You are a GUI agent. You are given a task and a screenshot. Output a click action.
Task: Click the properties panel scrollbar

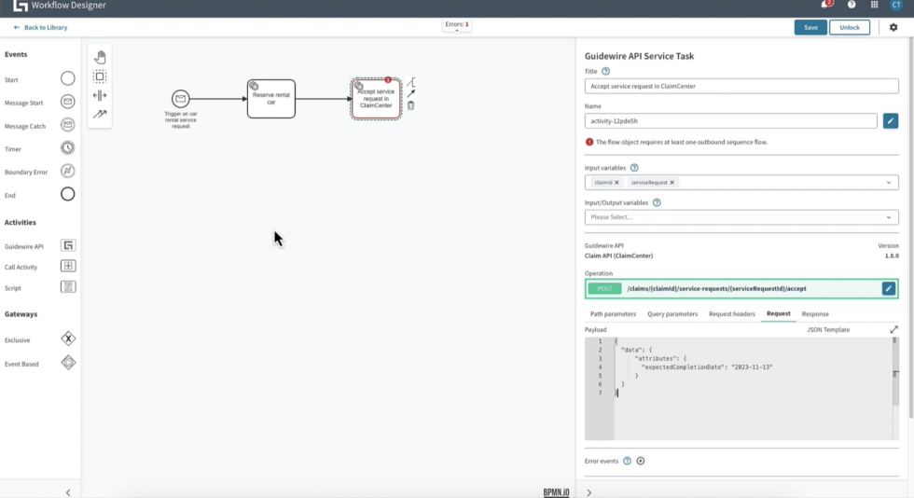[910, 228]
